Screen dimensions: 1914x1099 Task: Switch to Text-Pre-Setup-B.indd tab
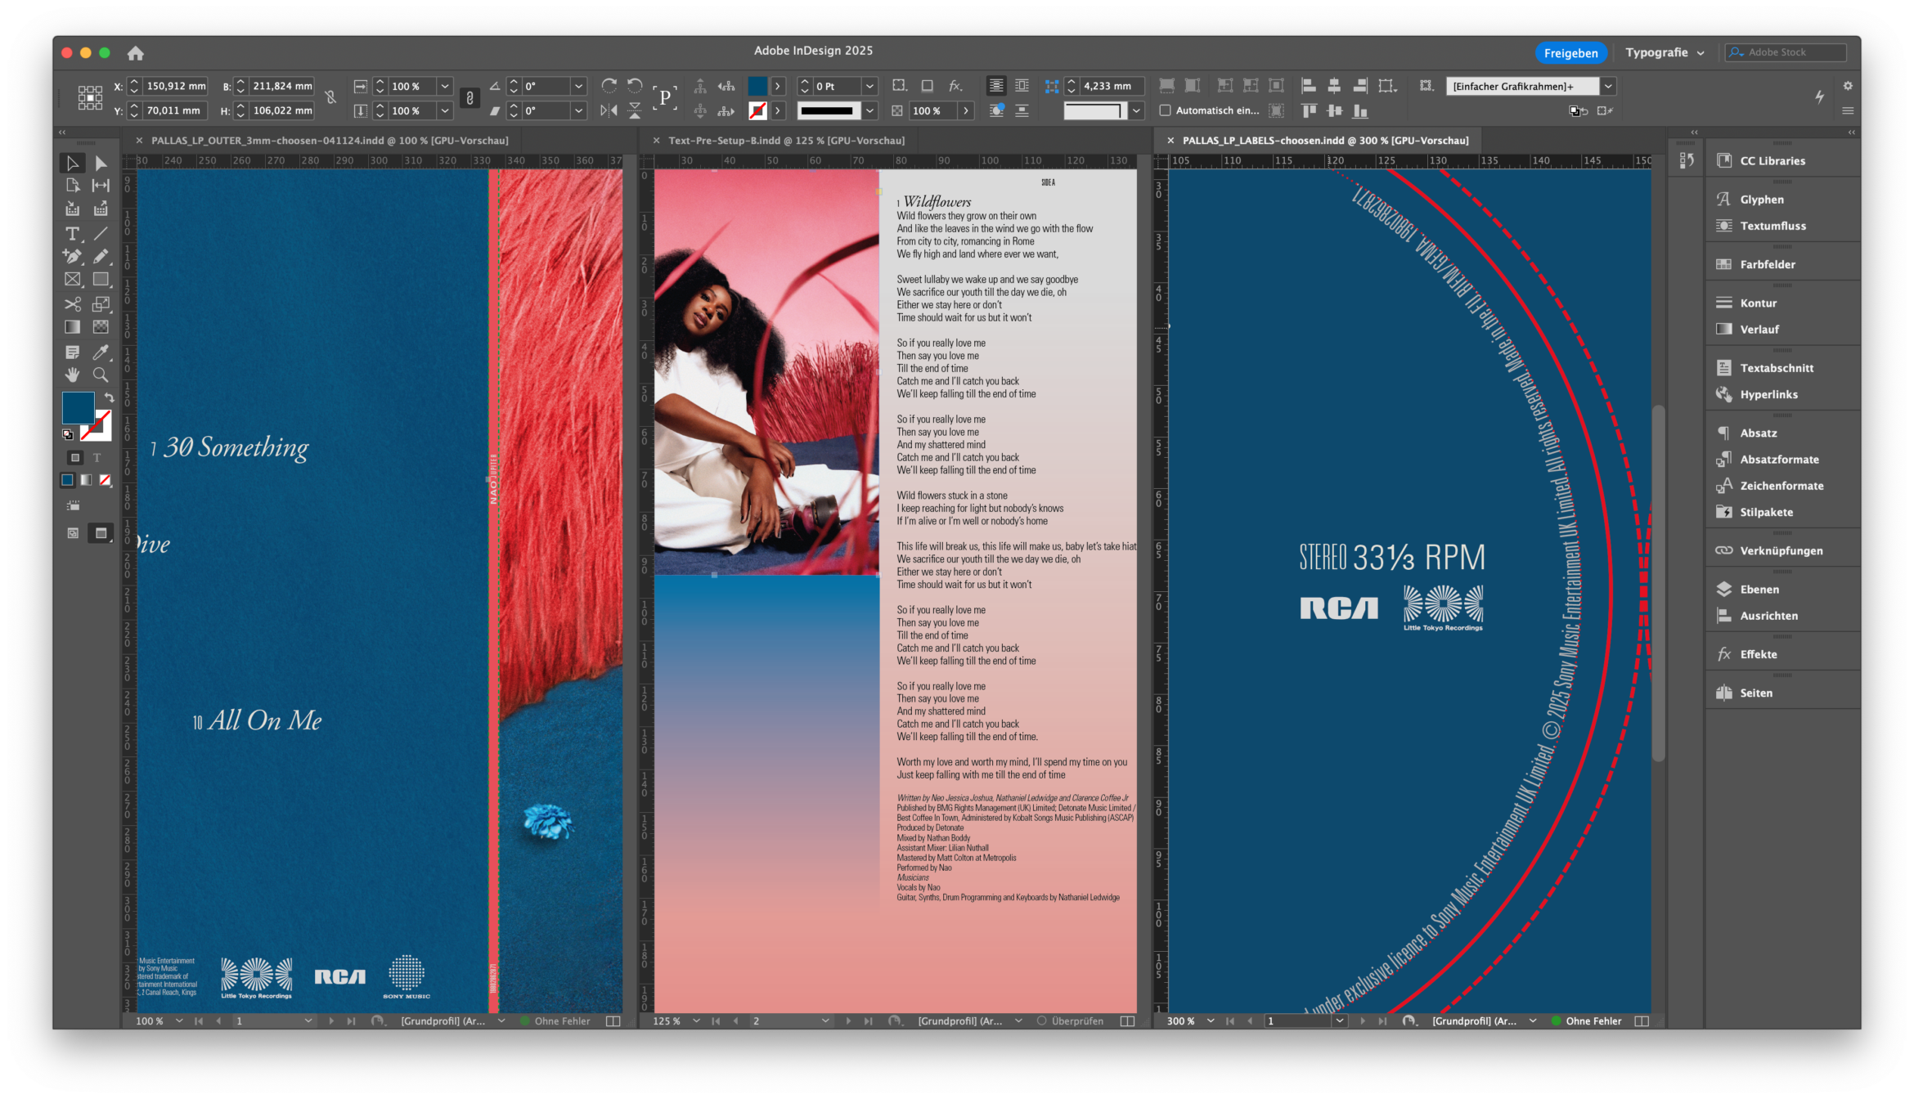pos(788,141)
